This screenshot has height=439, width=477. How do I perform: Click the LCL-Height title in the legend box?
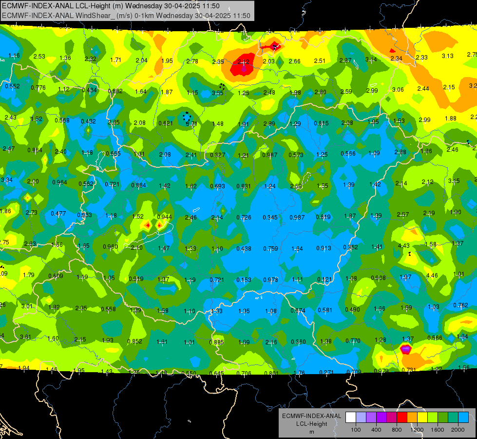click(311, 424)
